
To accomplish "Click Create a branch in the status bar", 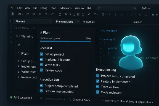I will pyautogui.click(x=82, y=100).
